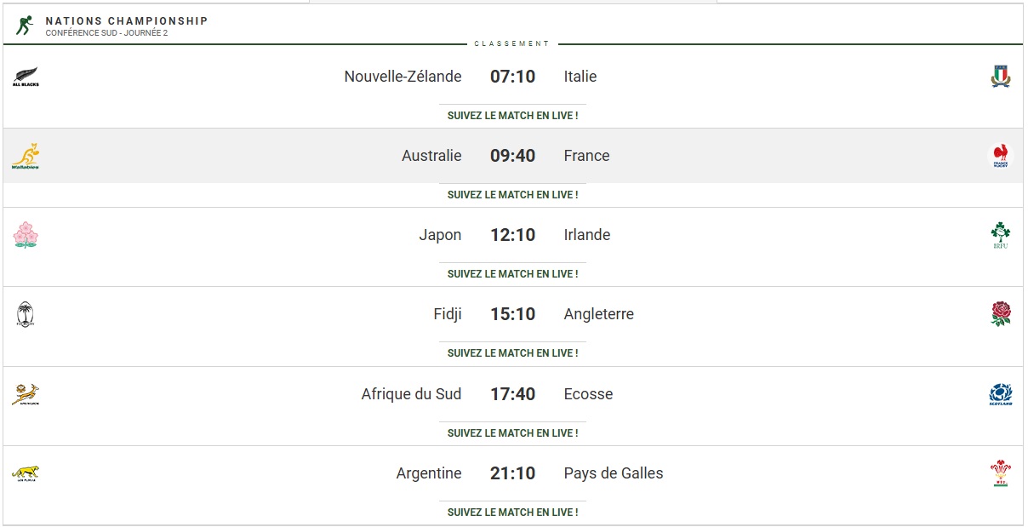This screenshot has width=1028, height=527.
Task: Click the green rugby player icon
Action: point(24,26)
